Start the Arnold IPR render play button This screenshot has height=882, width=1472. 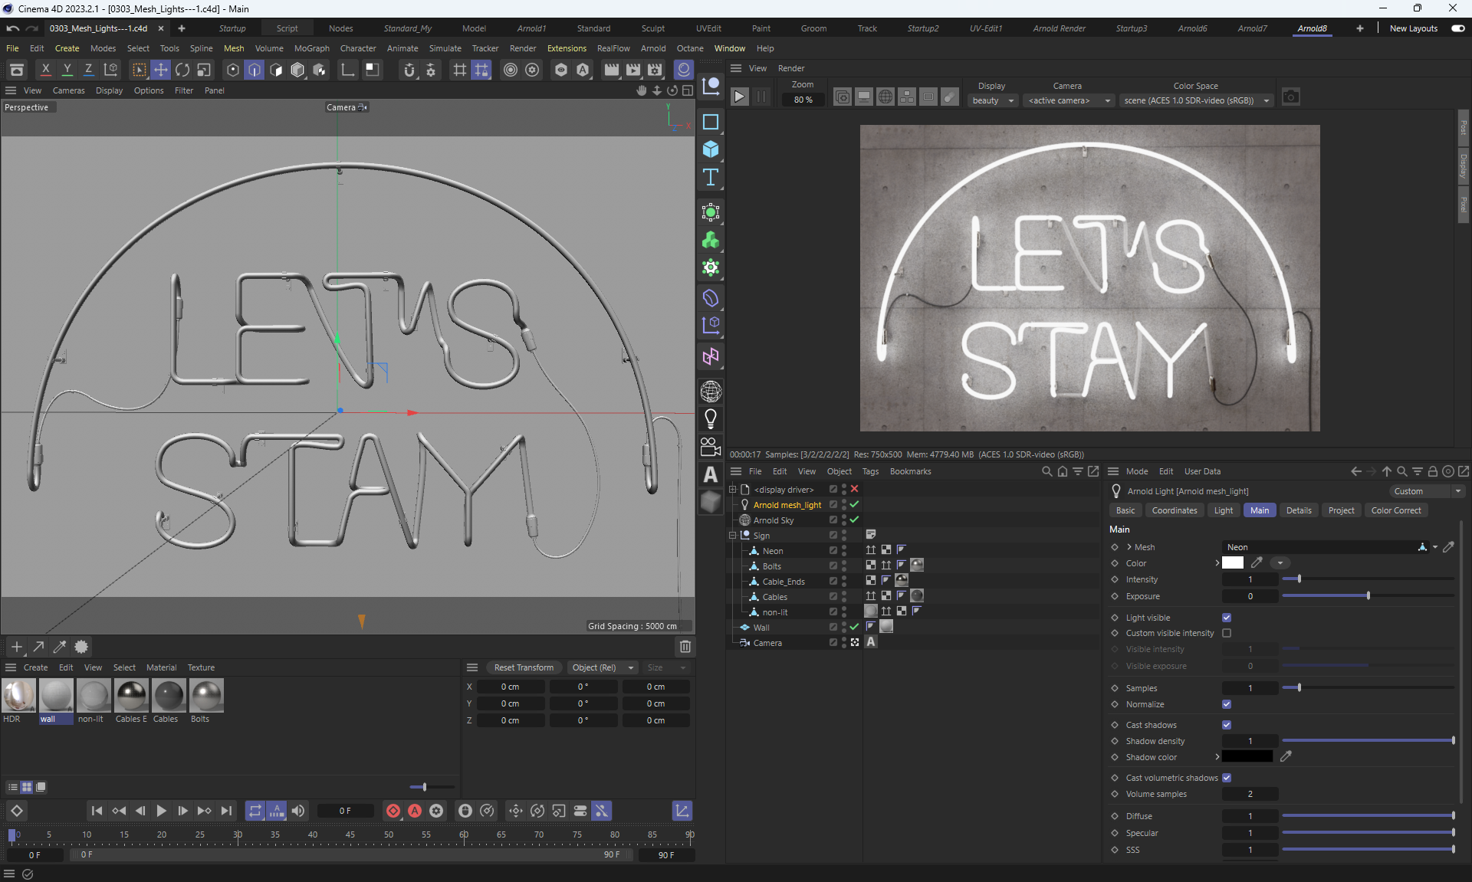click(x=739, y=97)
